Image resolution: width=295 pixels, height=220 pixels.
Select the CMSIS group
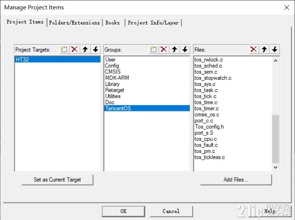147,72
